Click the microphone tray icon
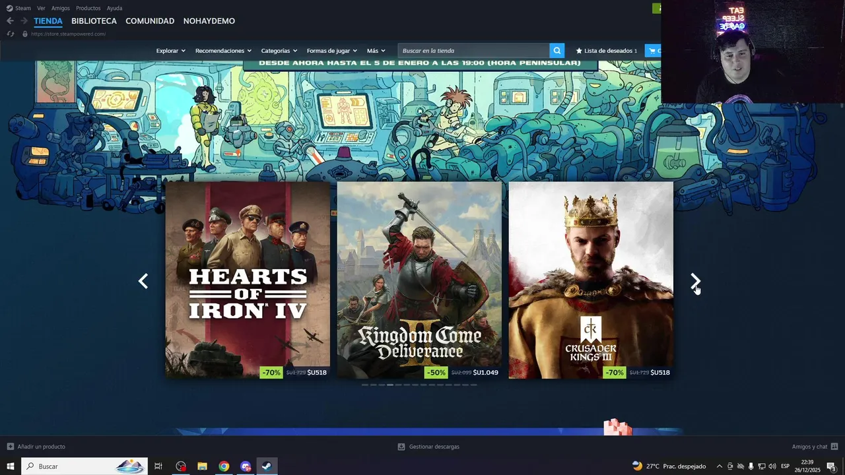Image resolution: width=845 pixels, height=475 pixels. point(751,466)
